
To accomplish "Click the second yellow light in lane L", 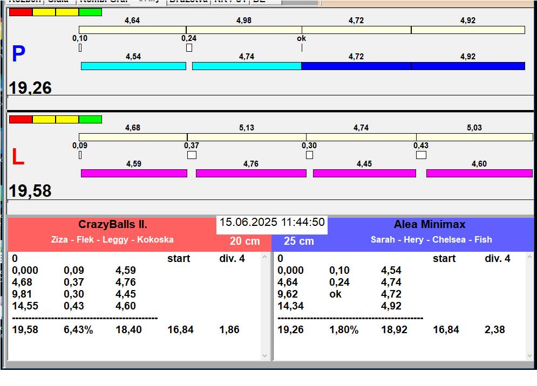I will (x=67, y=120).
